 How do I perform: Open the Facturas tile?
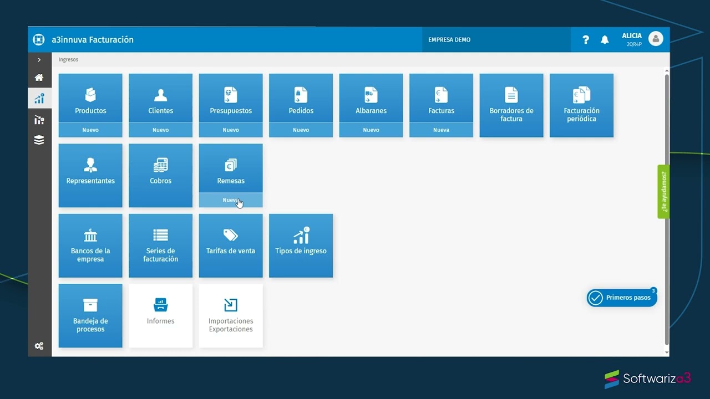point(441,98)
